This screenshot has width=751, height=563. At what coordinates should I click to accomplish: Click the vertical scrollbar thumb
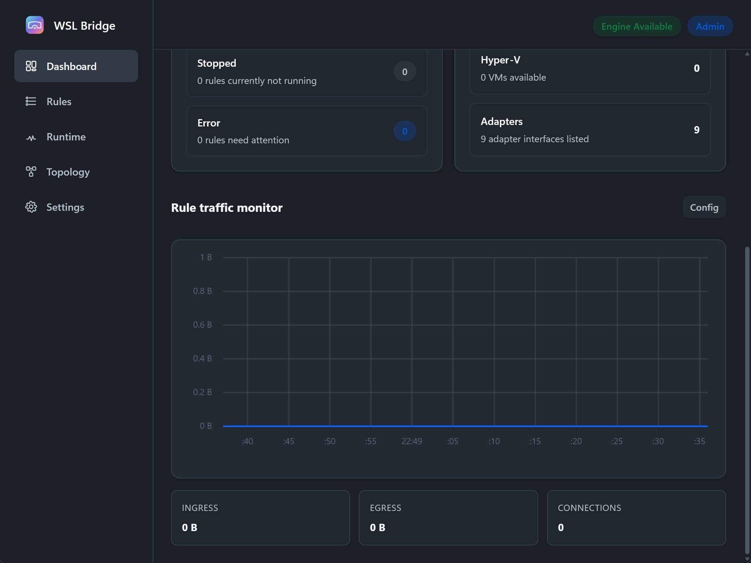click(747, 400)
